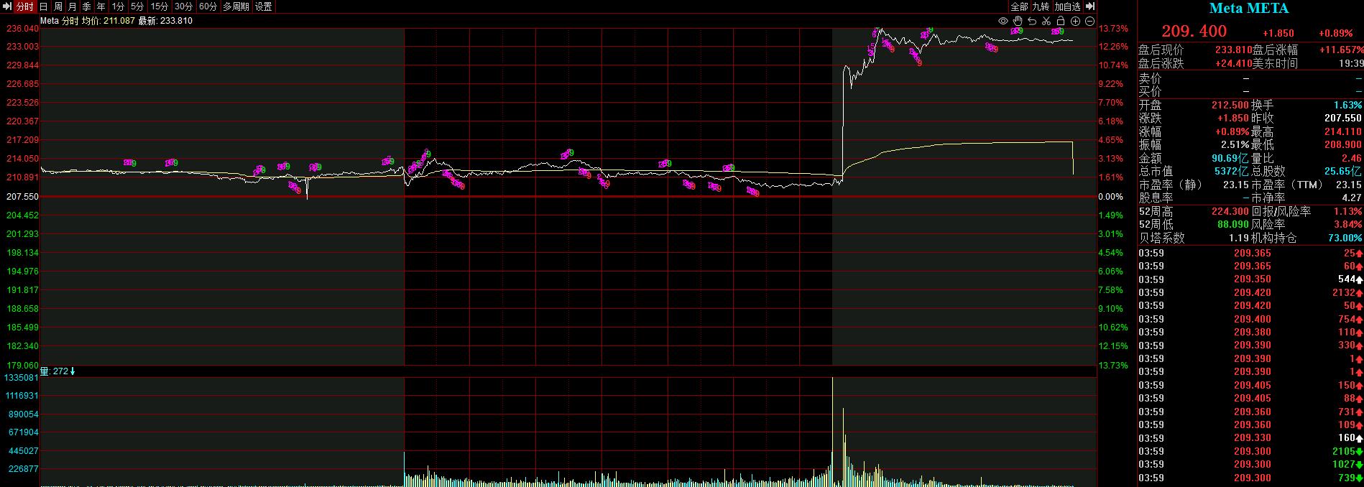1364x487 pixels.
Task: Click the 量 volume indicator label
Action: tap(44, 371)
